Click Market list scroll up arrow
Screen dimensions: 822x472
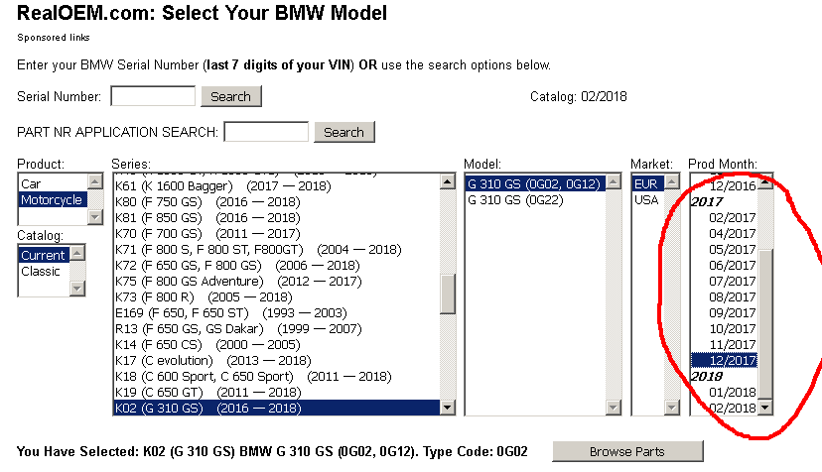(x=672, y=182)
